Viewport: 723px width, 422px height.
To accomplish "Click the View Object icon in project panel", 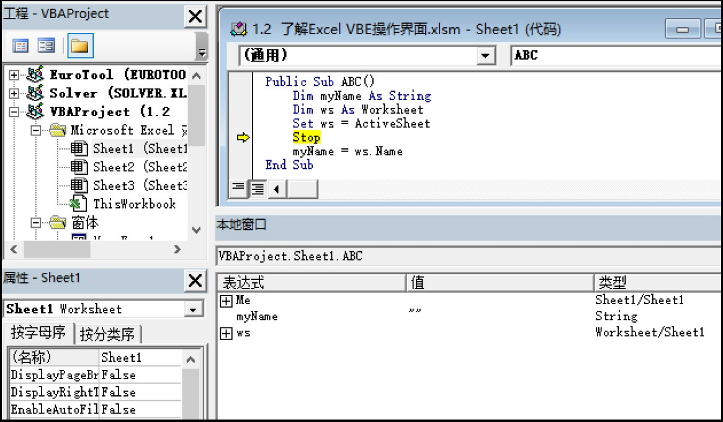I will (x=47, y=46).
